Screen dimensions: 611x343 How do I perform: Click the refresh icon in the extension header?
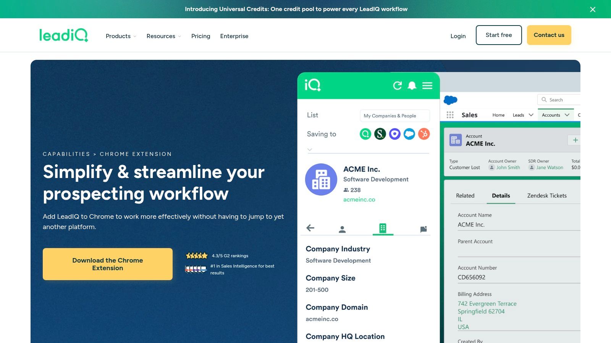[x=397, y=86]
